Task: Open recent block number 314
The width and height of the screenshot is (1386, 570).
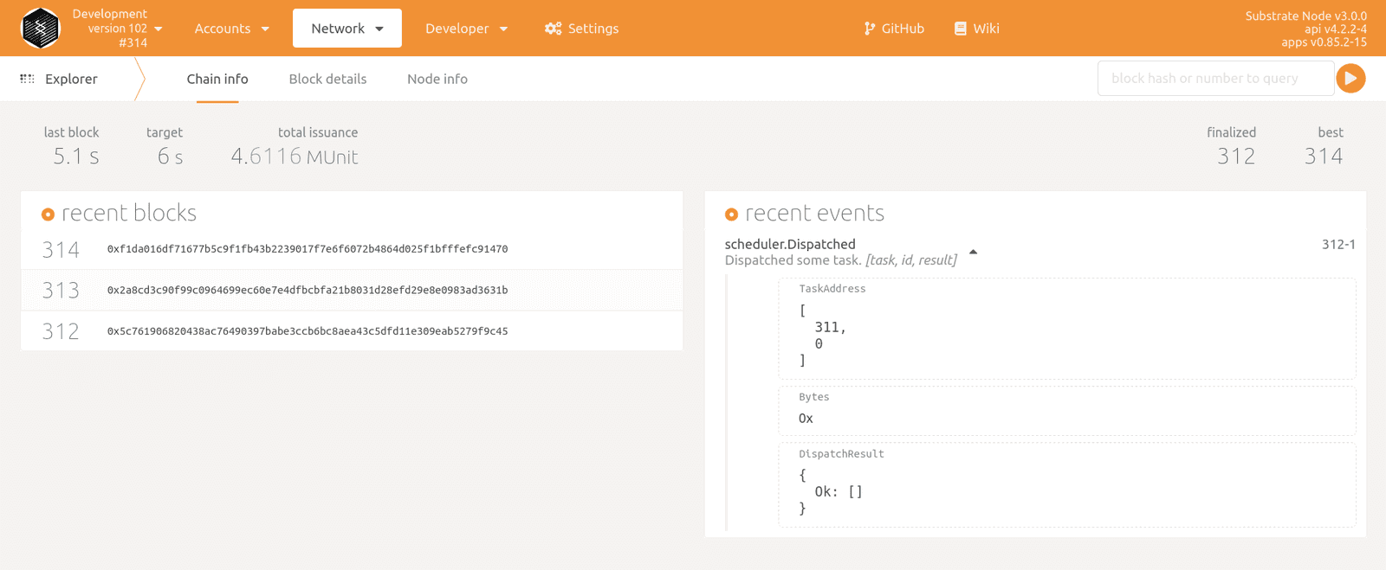Action: (x=61, y=250)
